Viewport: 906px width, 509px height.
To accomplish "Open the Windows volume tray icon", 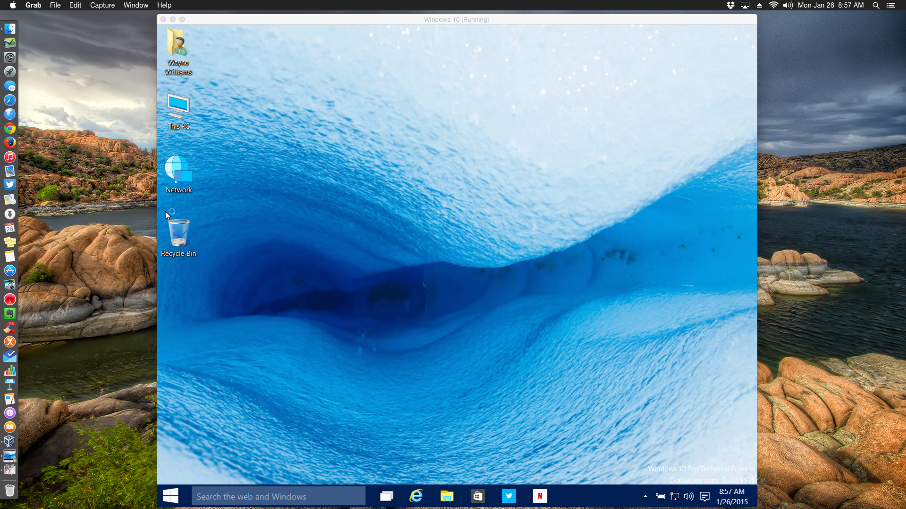I will (688, 496).
